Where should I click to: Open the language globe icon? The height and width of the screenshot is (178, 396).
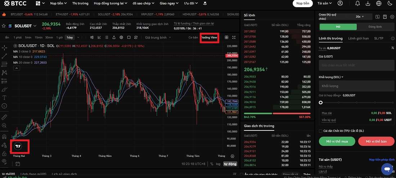click(x=379, y=3)
